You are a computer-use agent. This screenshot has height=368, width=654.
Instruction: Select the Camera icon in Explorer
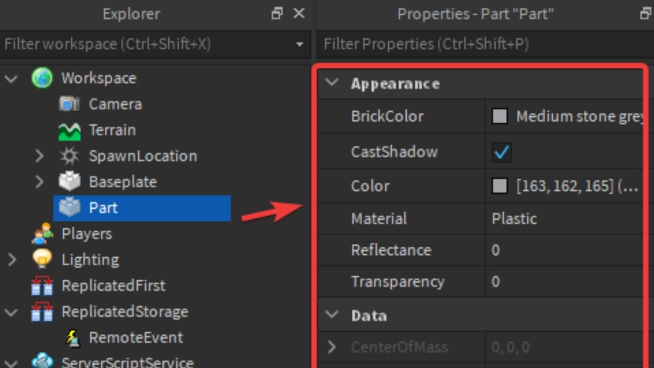pyautogui.click(x=69, y=104)
